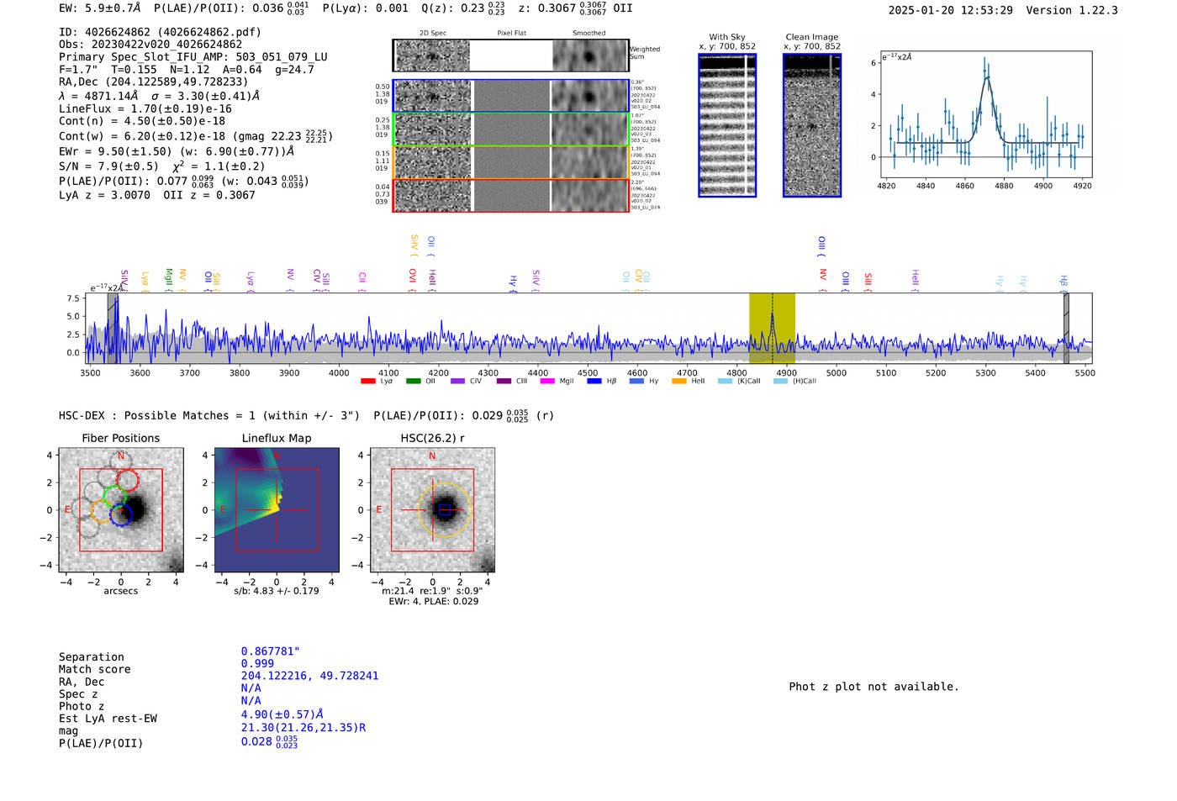Click the magenta MgII legend swatch
1177x801 pixels.
(547, 382)
